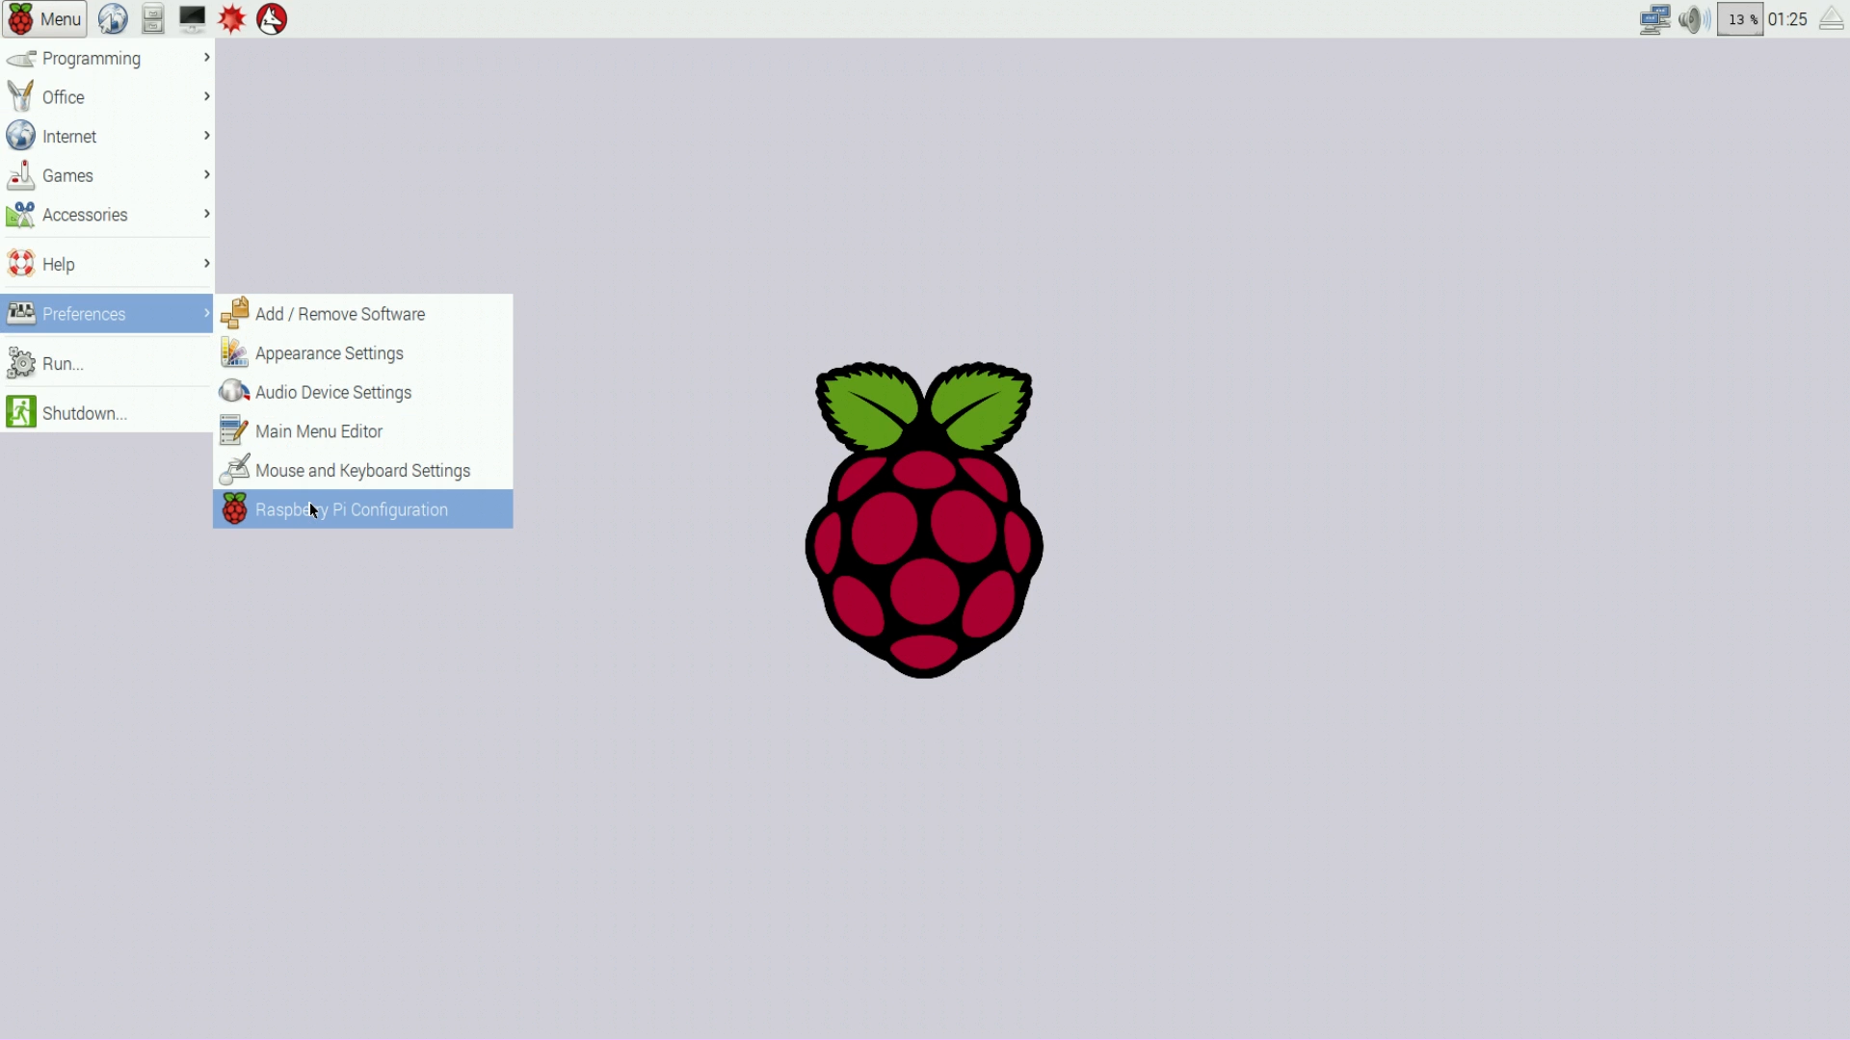
Task: Click the network connection tray icon
Action: click(1654, 19)
